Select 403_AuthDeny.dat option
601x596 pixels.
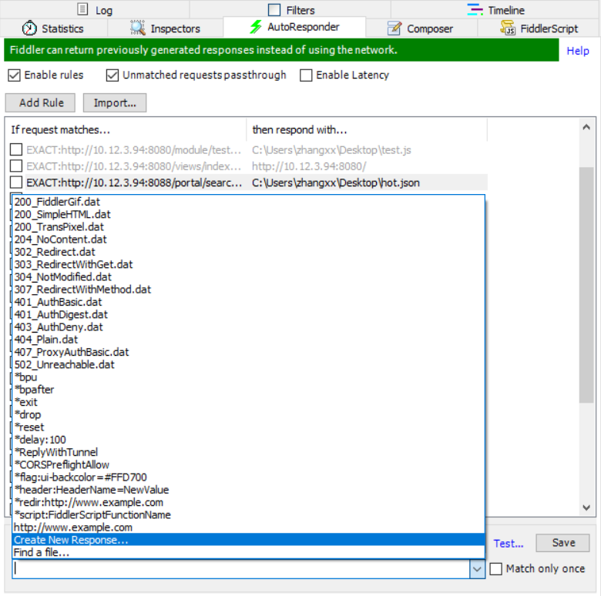(248, 327)
